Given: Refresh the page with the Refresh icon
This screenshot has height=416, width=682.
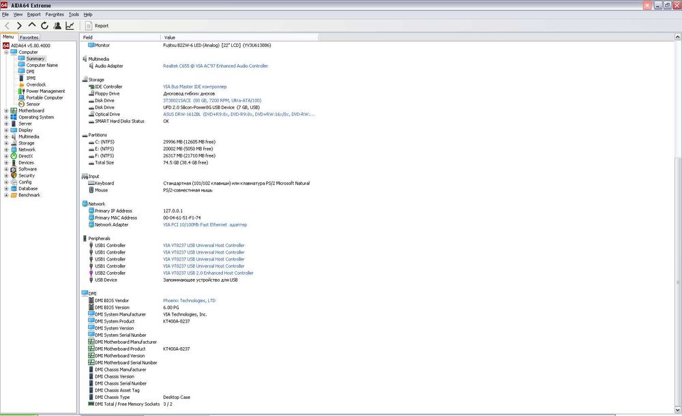Looking at the screenshot, I should pyautogui.click(x=44, y=26).
